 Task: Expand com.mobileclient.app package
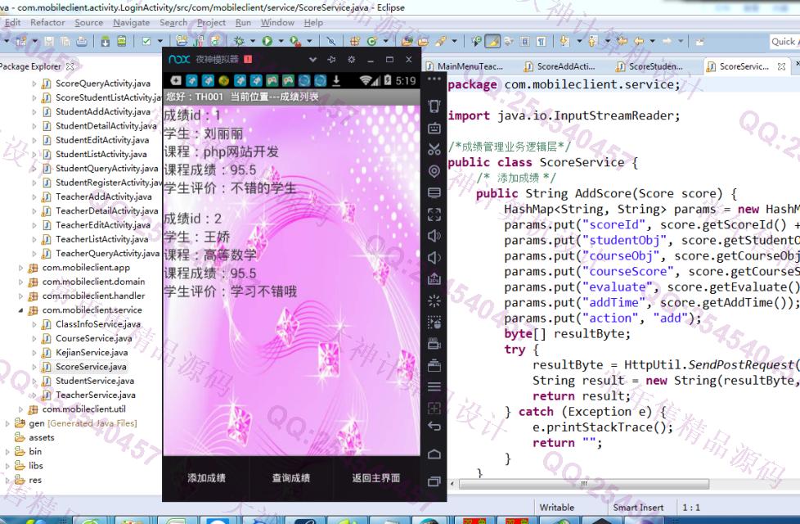20,268
